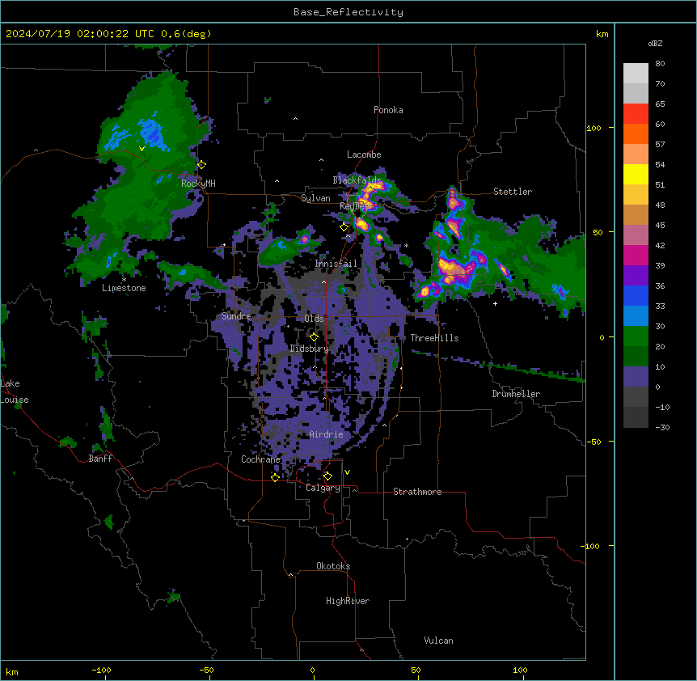Click the blue 36 dBZ legend swatch
The width and height of the screenshot is (697, 681).
tap(636, 295)
